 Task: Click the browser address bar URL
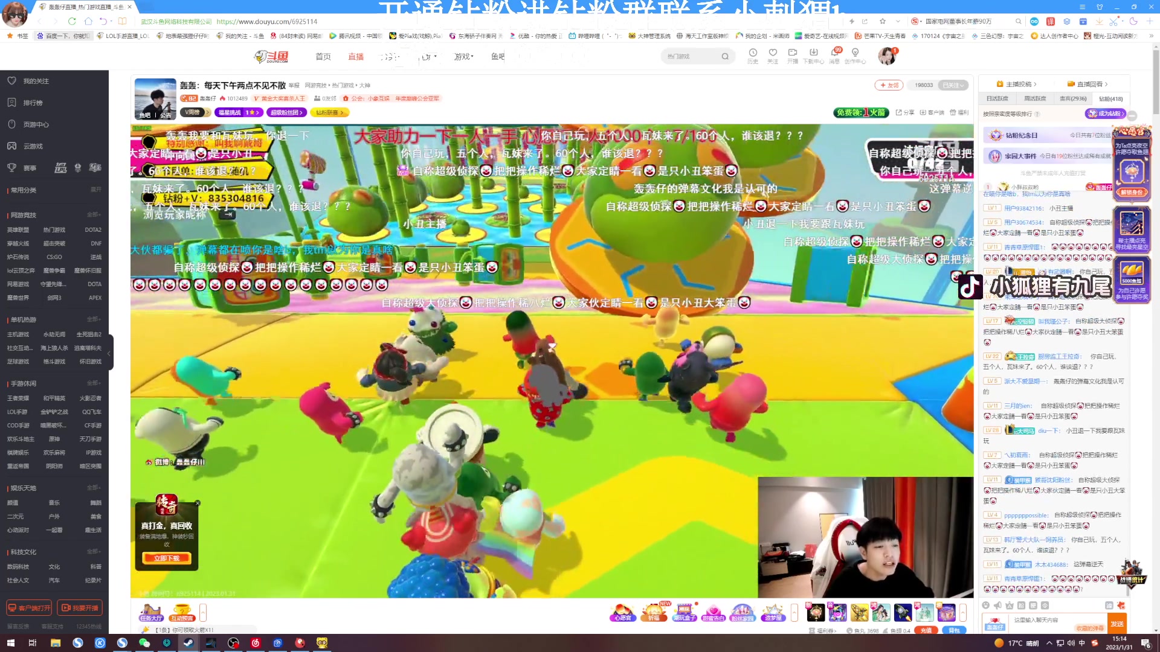click(x=266, y=21)
